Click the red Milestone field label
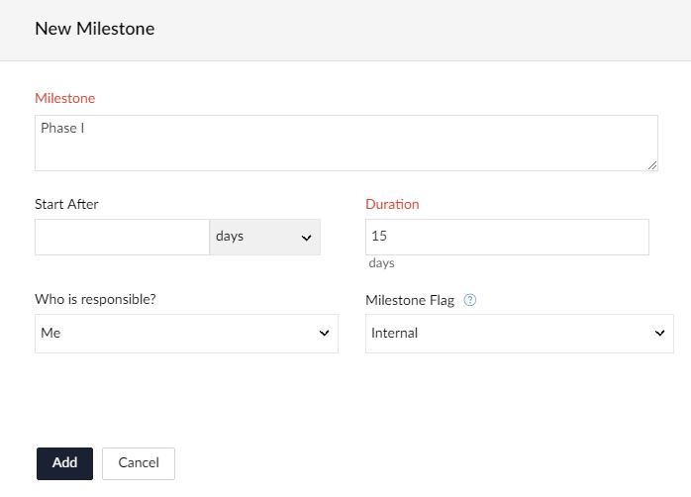Image resolution: width=691 pixels, height=497 pixels. click(65, 98)
